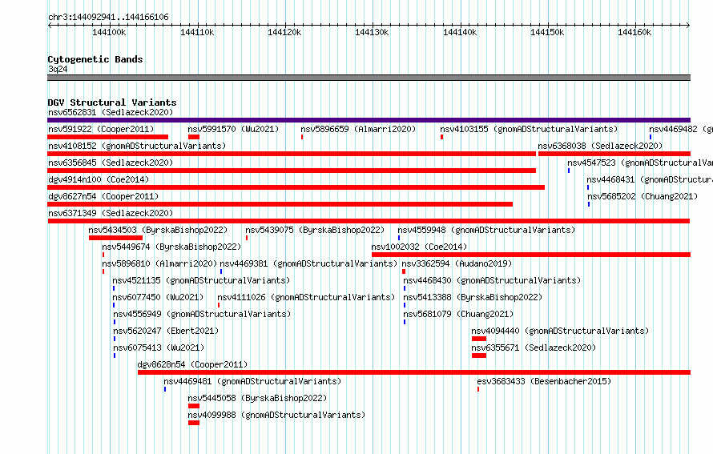Select the purple nsv6562831 variant bar
Image resolution: width=713 pixels, height=454 pixels.
tap(369, 120)
